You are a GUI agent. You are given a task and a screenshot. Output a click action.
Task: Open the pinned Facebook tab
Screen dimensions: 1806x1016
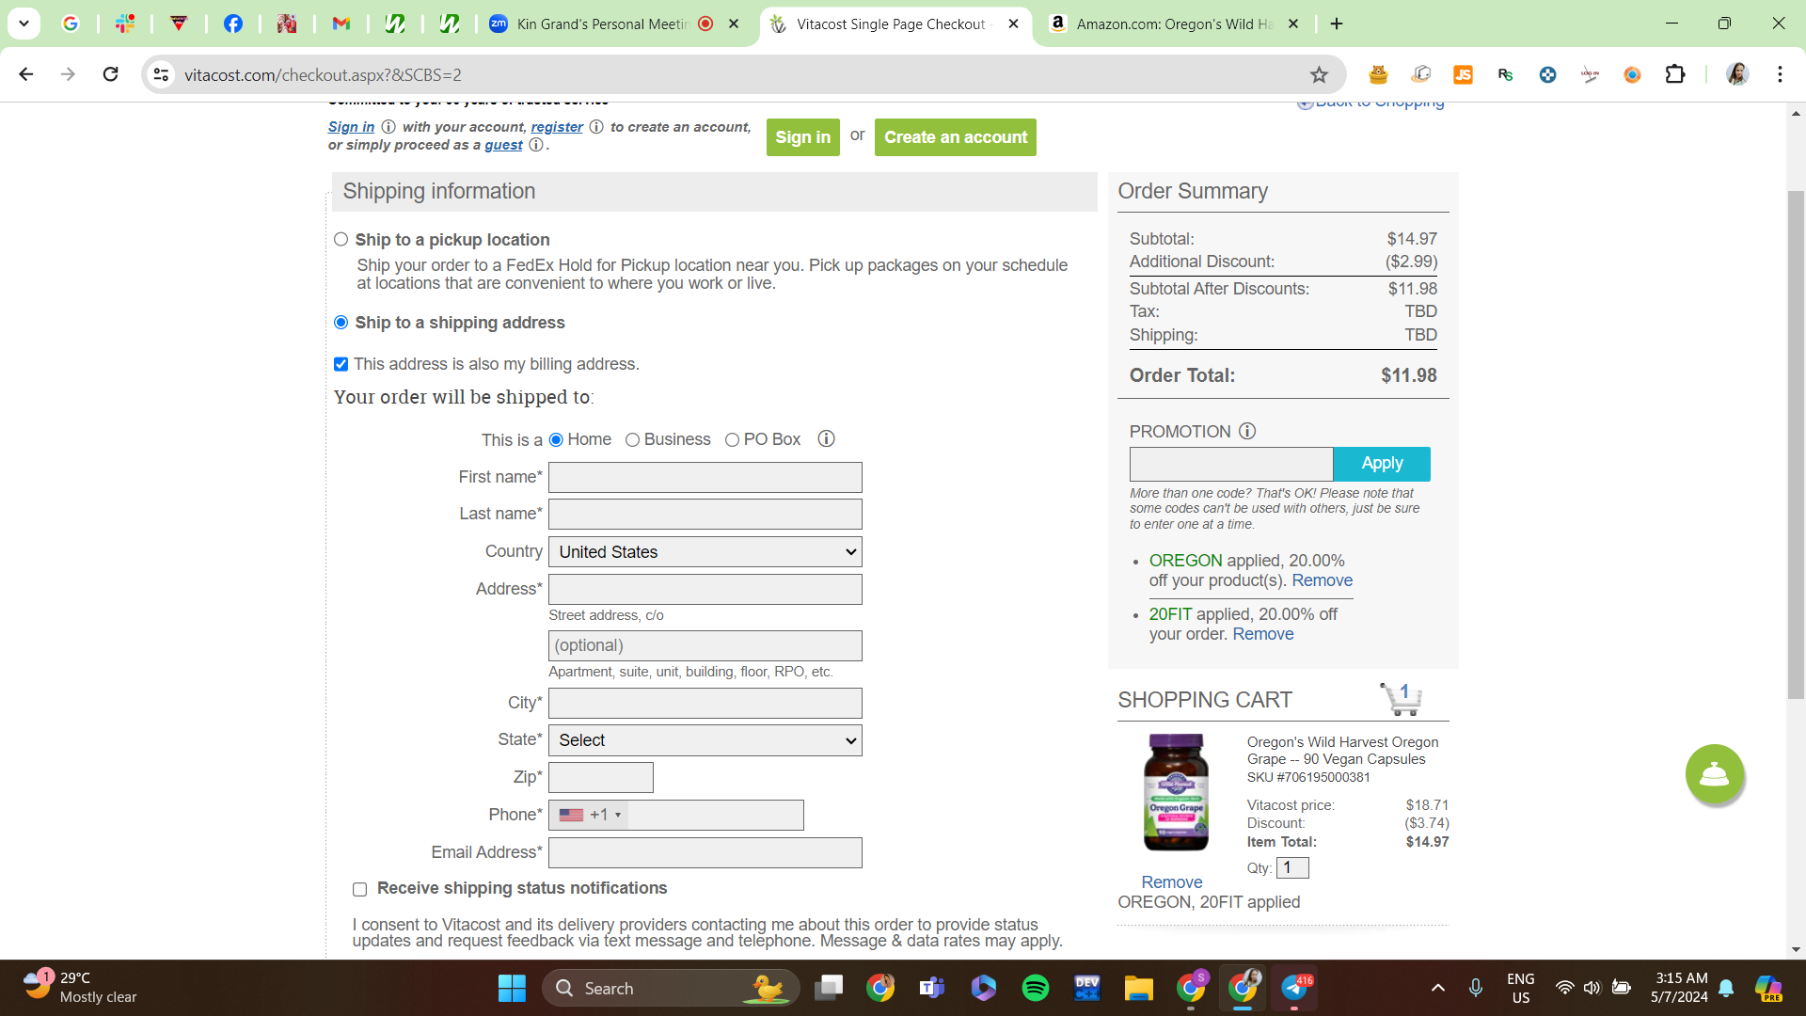[x=232, y=24]
